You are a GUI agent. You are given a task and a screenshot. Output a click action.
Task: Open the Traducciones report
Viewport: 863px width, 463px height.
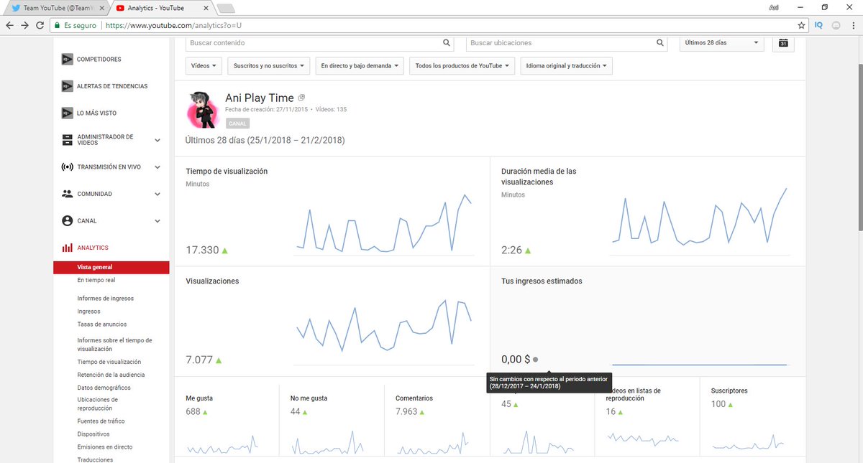point(96,459)
